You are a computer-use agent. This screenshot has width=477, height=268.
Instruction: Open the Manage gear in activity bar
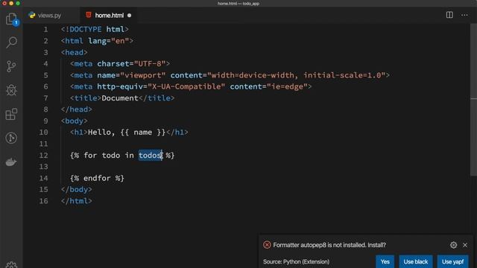coord(11,265)
